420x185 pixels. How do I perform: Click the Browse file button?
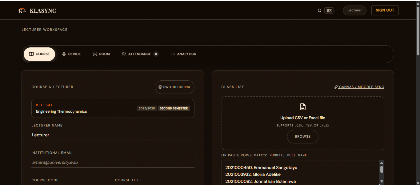point(303,137)
